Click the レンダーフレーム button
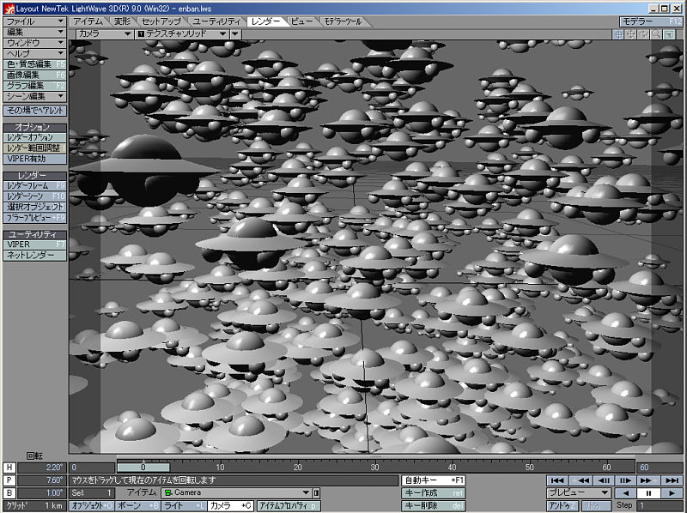Image resolution: width=687 pixels, height=513 pixels. [x=34, y=185]
